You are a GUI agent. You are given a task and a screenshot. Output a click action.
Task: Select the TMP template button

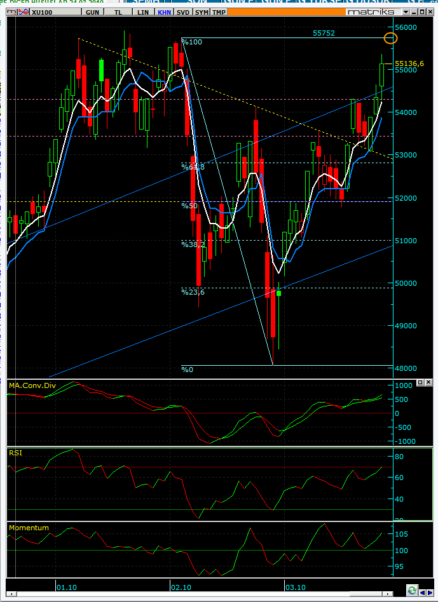click(219, 12)
